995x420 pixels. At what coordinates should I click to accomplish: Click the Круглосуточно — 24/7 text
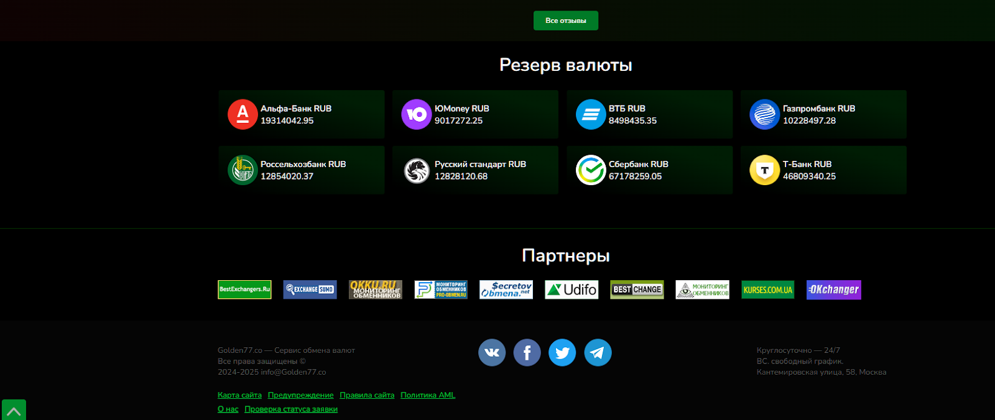(x=798, y=350)
